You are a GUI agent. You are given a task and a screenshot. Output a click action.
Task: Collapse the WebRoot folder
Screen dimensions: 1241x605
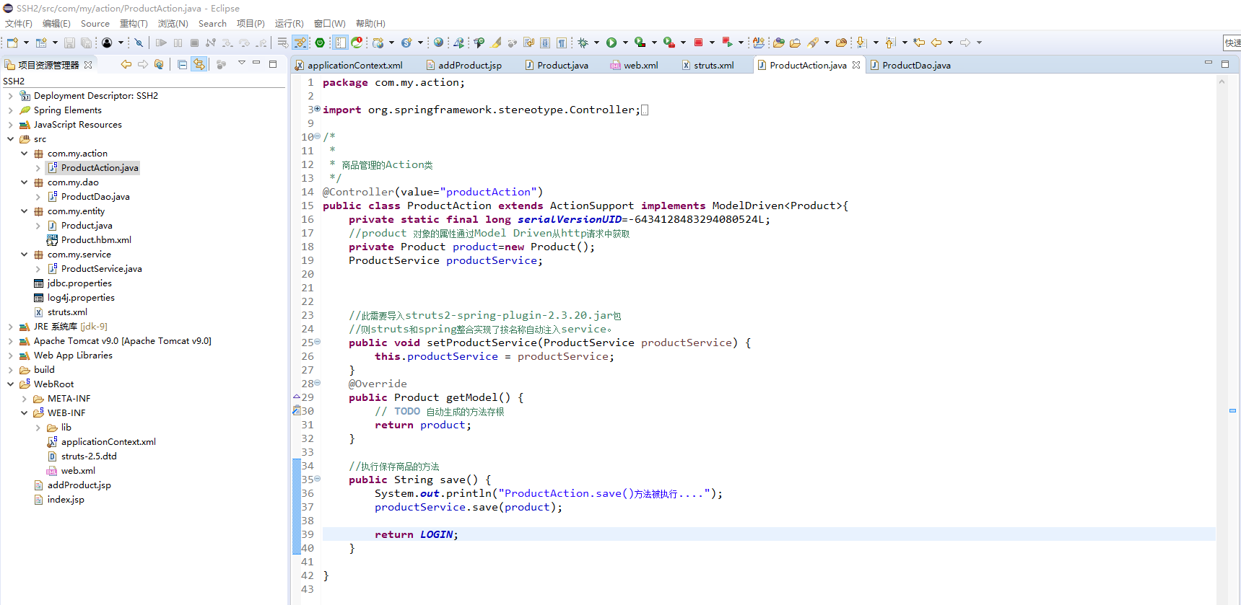click(x=10, y=384)
